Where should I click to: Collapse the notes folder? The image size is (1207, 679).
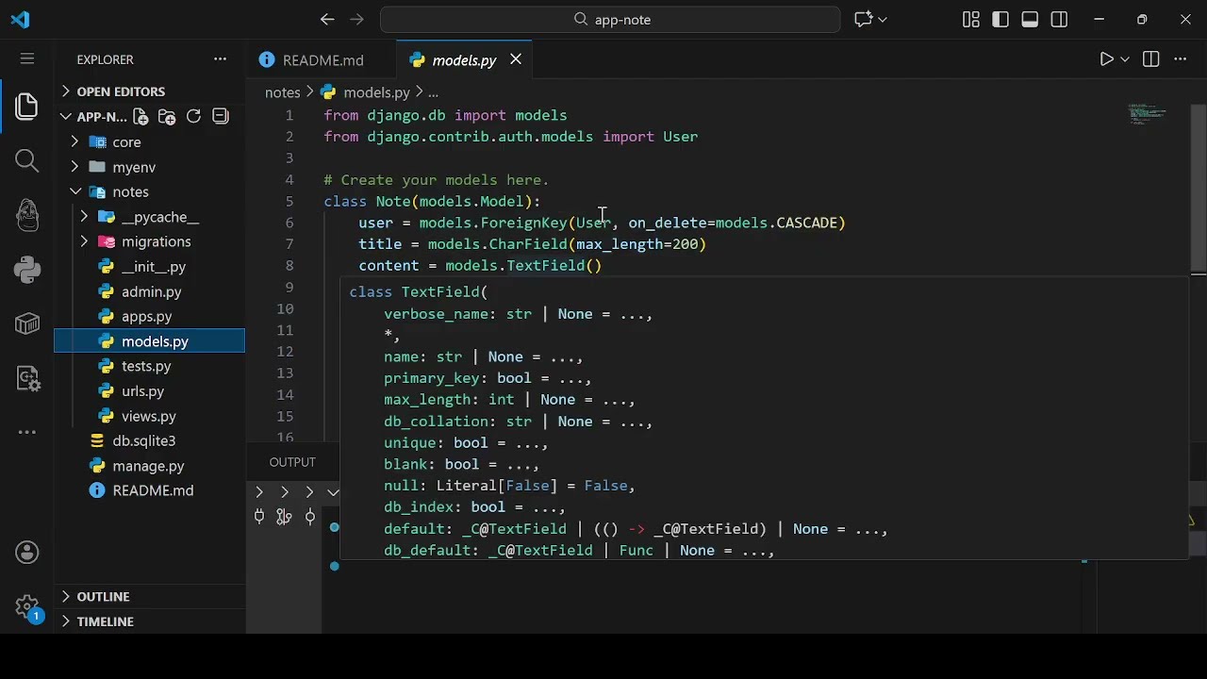point(74,192)
